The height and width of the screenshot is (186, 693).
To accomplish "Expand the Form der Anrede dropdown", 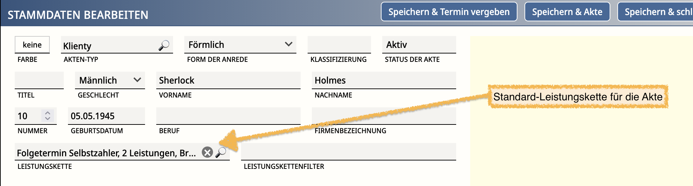I will point(288,44).
